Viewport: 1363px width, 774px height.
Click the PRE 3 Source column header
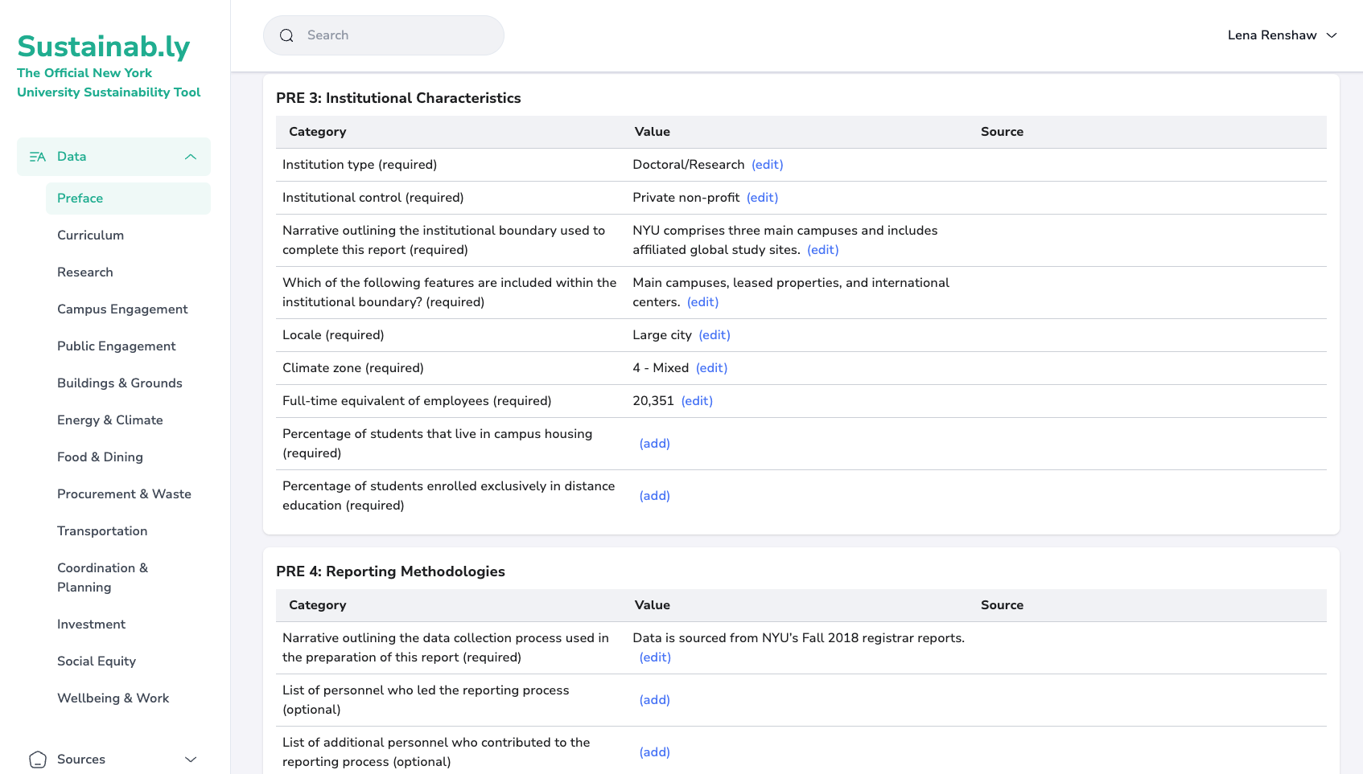(1002, 132)
